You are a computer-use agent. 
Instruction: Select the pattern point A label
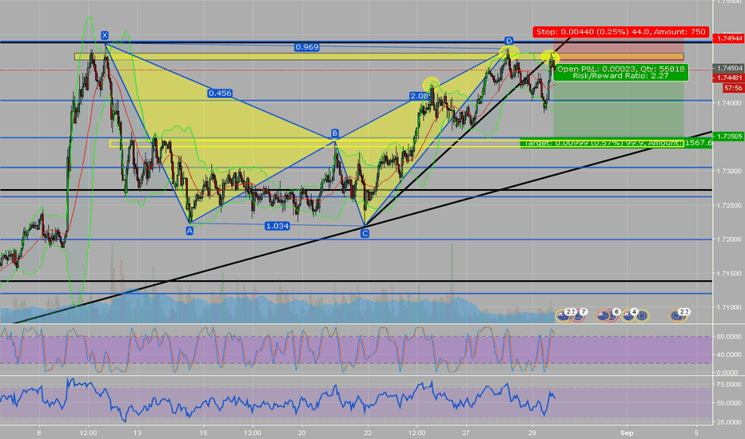[x=189, y=231]
